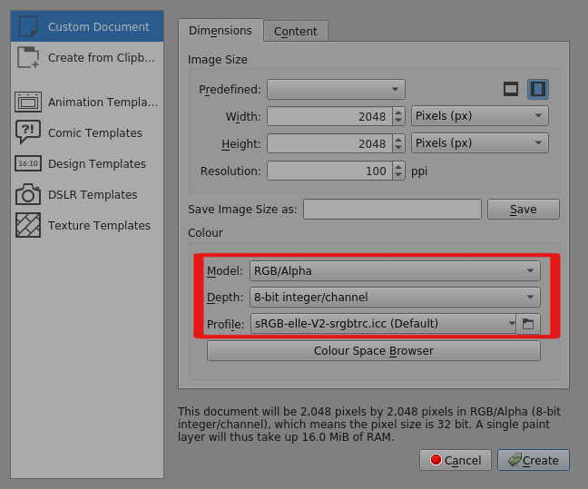Select Animation Templa... text in list

pos(103,102)
